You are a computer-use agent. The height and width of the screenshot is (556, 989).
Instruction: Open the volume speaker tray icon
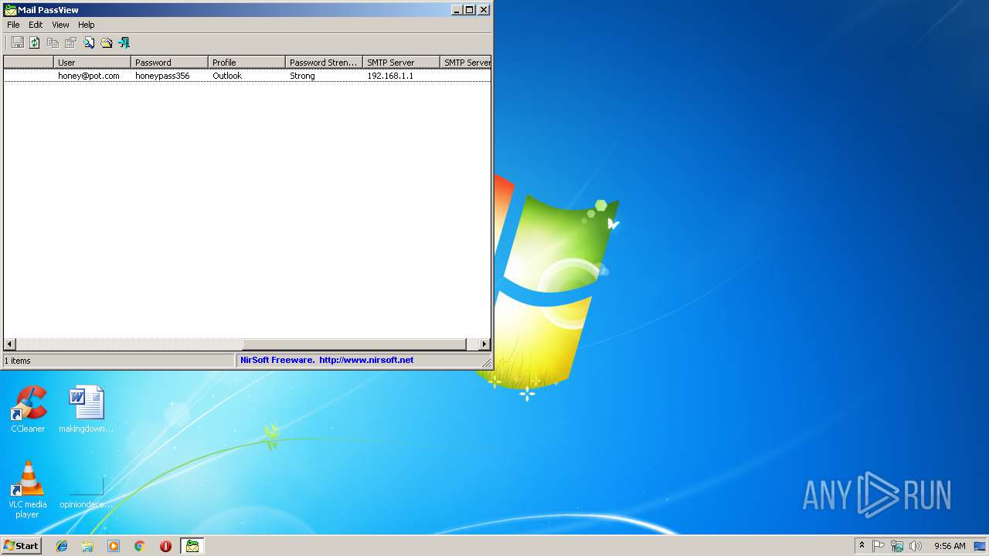pyautogui.click(x=916, y=546)
